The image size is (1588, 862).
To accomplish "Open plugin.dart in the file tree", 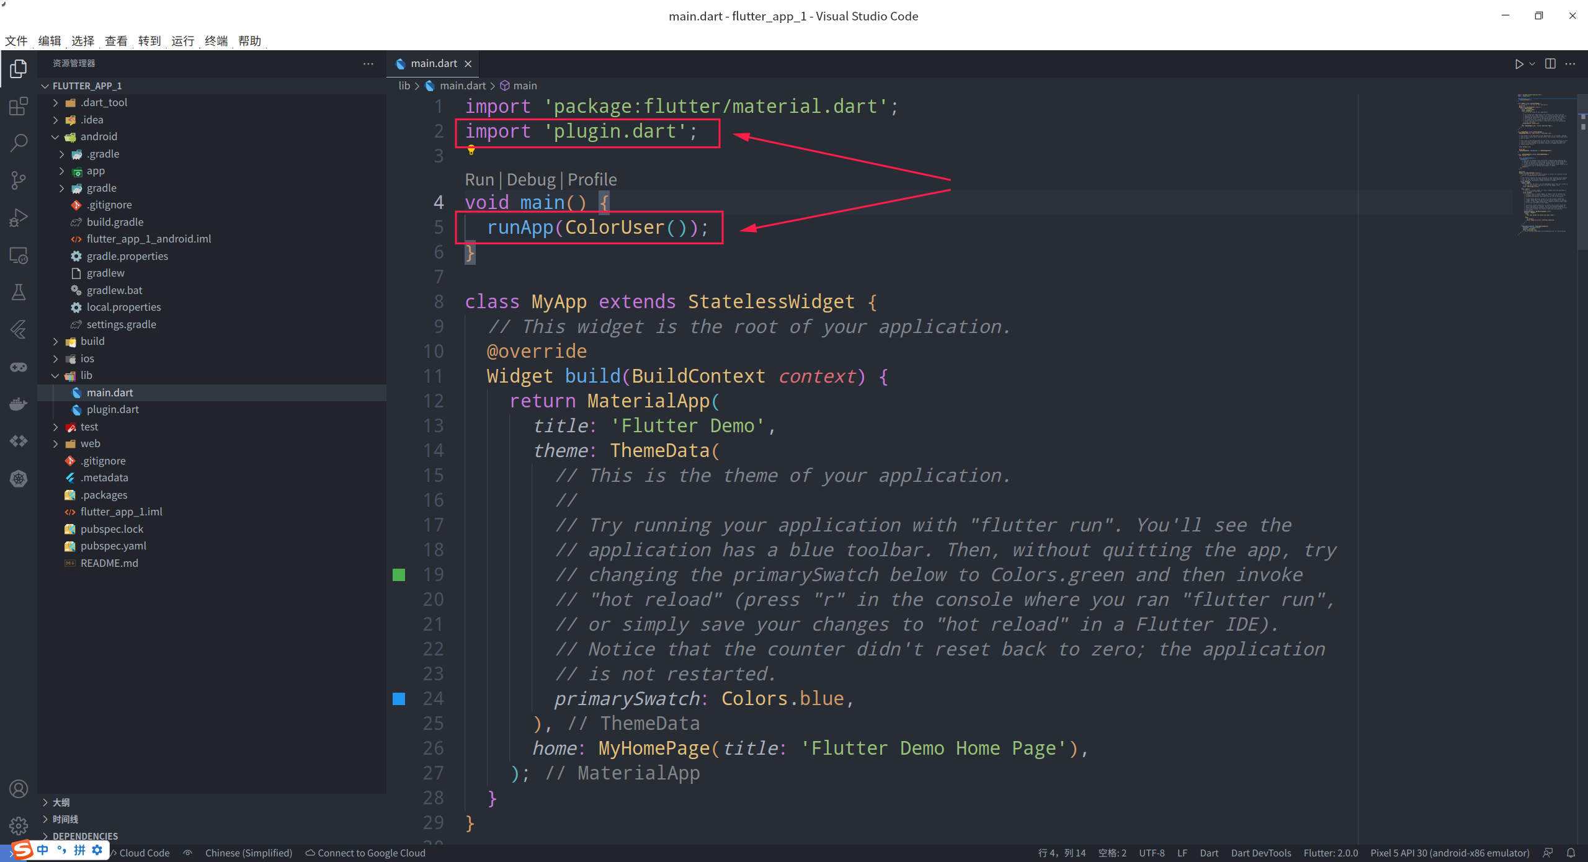I will coord(112,410).
